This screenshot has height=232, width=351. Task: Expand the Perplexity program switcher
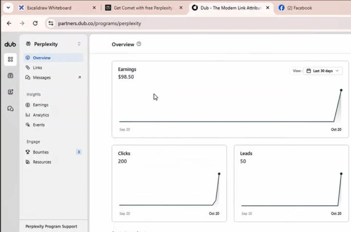[x=79, y=44]
